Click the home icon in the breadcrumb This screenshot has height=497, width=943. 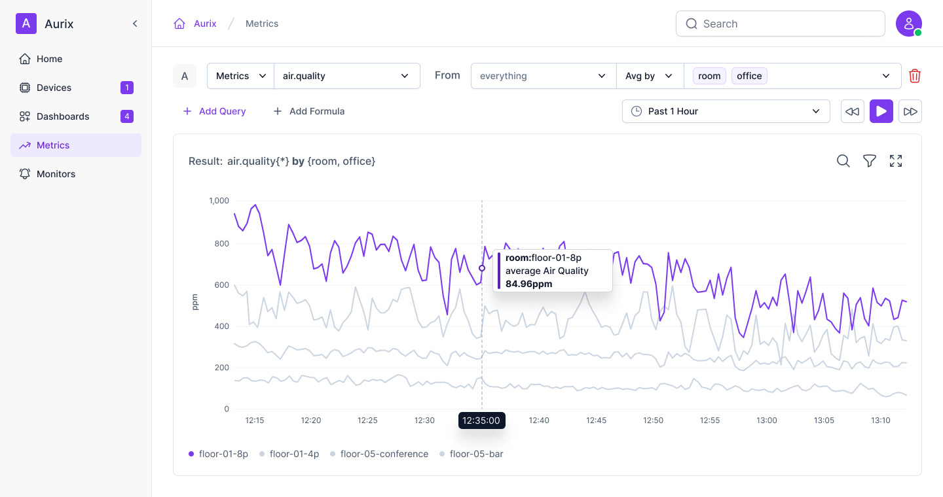[179, 24]
